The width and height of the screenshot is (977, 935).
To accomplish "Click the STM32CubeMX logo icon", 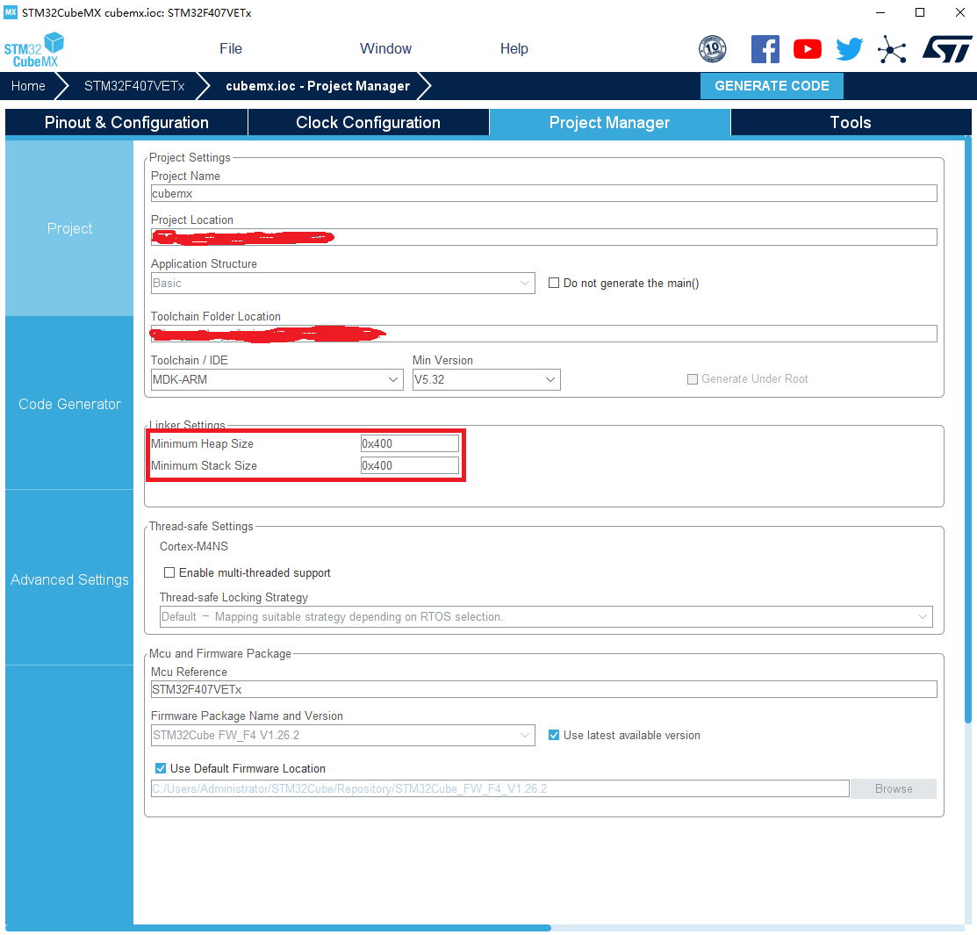I will [x=33, y=49].
